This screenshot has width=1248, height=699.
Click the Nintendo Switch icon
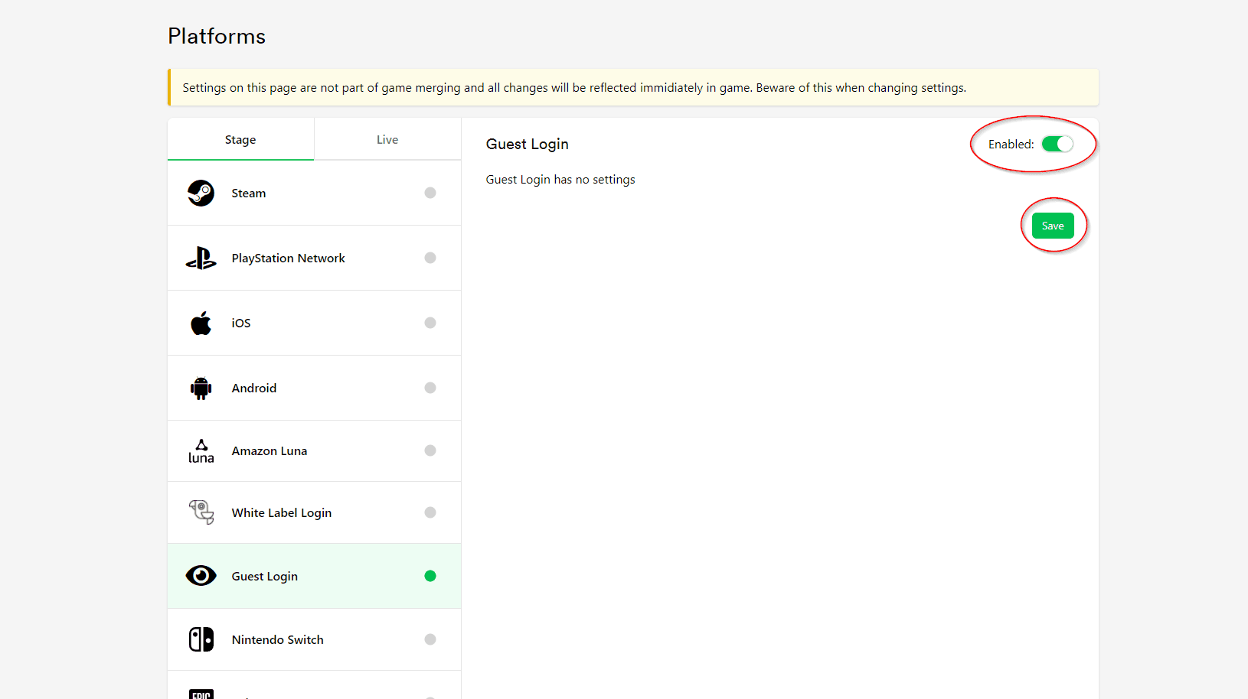coord(201,639)
